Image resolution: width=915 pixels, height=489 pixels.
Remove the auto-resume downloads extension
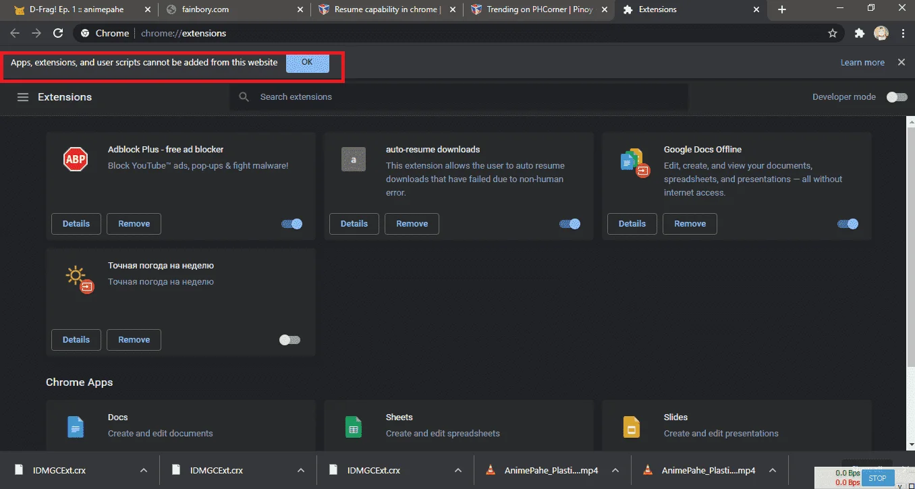pyautogui.click(x=412, y=224)
